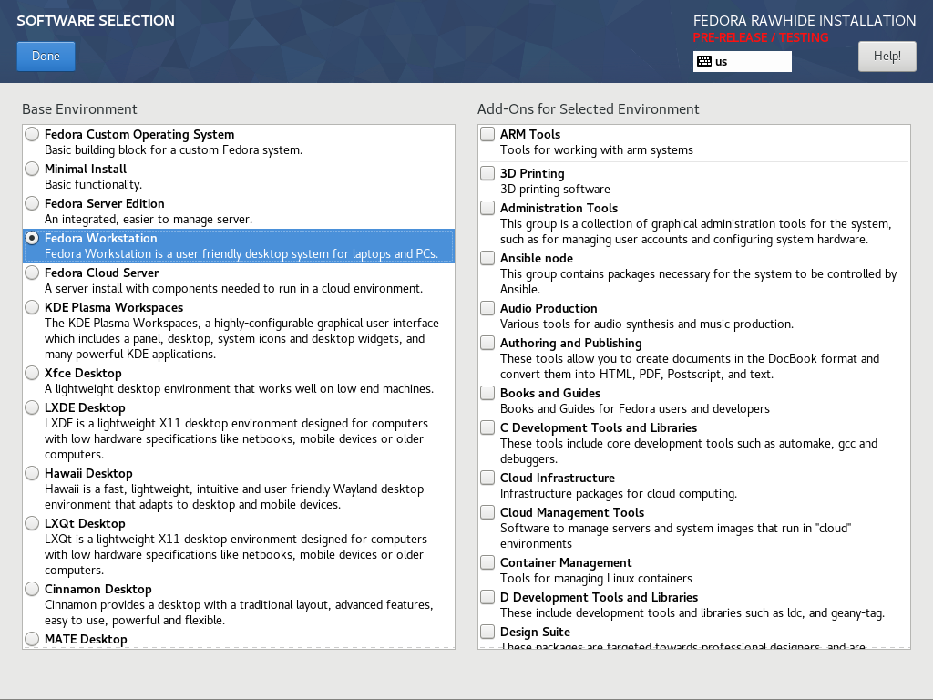Click 'Cinnamon provides a desktop' description
Image resolution: width=933 pixels, height=700 pixels.
239,612
